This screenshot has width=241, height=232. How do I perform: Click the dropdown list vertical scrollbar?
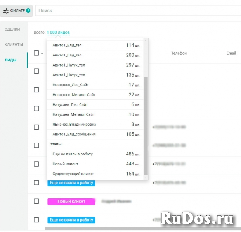point(146,124)
